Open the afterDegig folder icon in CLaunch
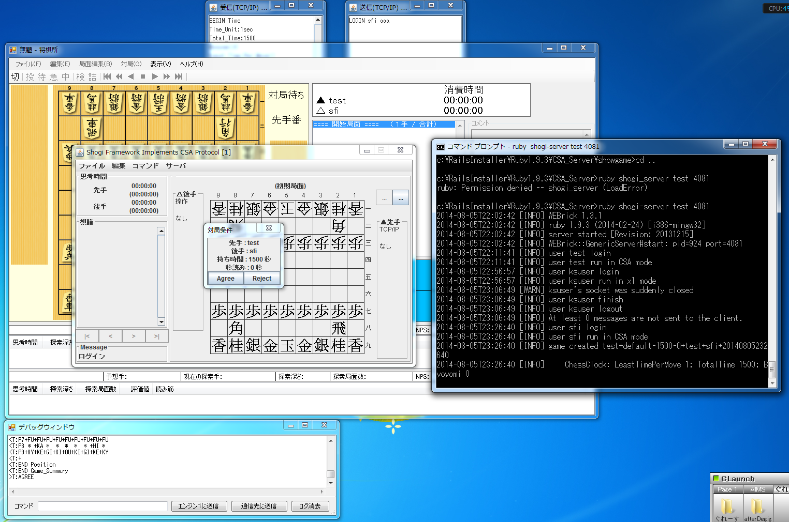The height and width of the screenshot is (522, 789). click(x=757, y=507)
